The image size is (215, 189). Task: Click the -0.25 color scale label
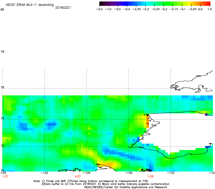tap(156, 9)
